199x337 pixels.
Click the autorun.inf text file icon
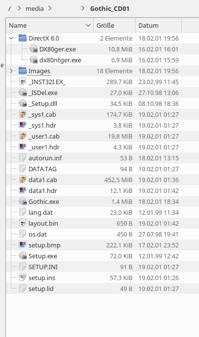click(x=23, y=158)
